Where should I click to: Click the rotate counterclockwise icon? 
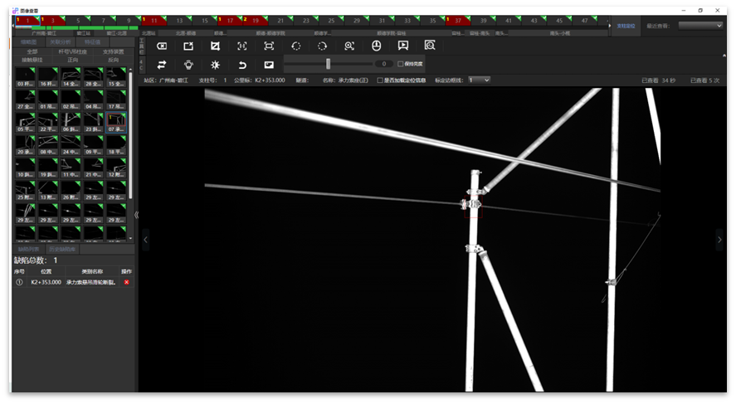pos(295,46)
